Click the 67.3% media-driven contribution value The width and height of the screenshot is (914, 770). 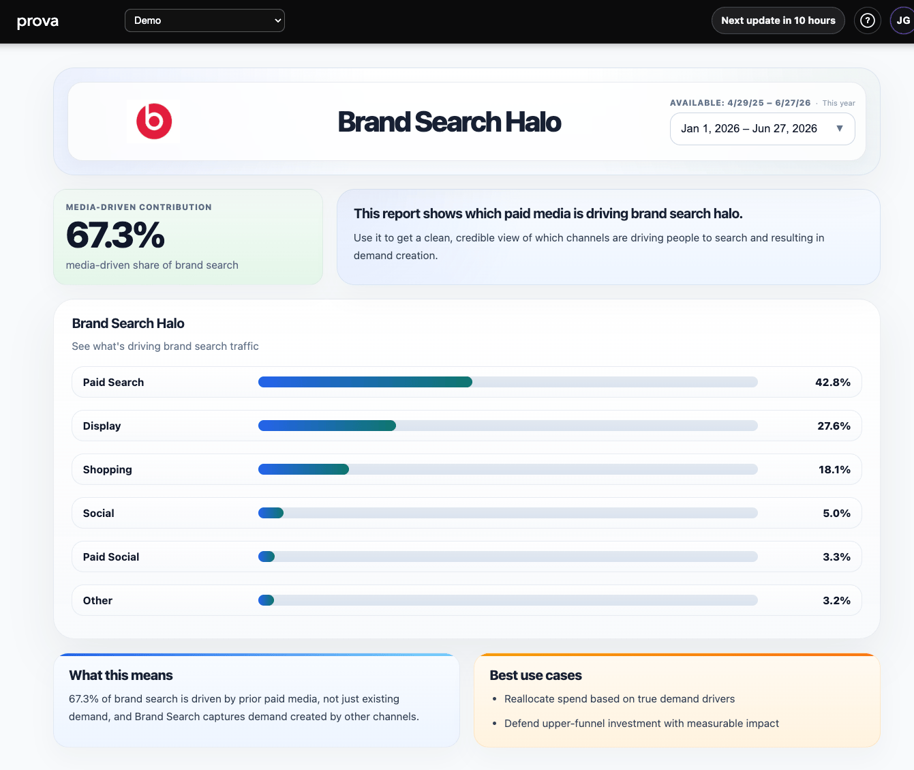pos(115,235)
